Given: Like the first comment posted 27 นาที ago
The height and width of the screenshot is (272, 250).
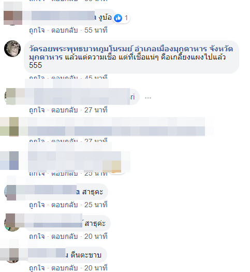Looking at the screenshot, I should point(37,110).
